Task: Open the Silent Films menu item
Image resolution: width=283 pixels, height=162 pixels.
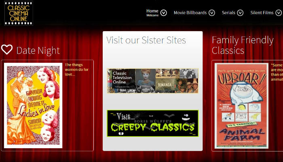Action: point(262,13)
